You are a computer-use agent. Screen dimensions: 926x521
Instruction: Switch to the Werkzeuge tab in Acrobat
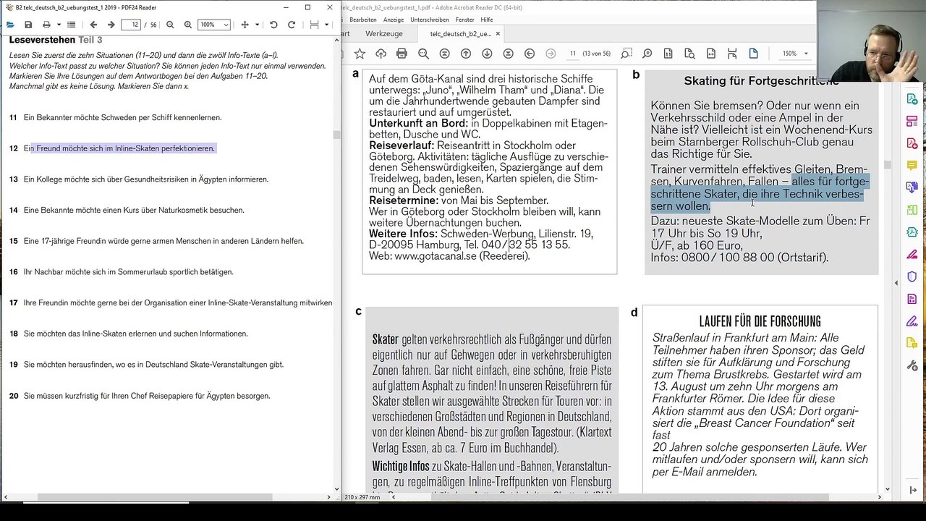tap(384, 34)
